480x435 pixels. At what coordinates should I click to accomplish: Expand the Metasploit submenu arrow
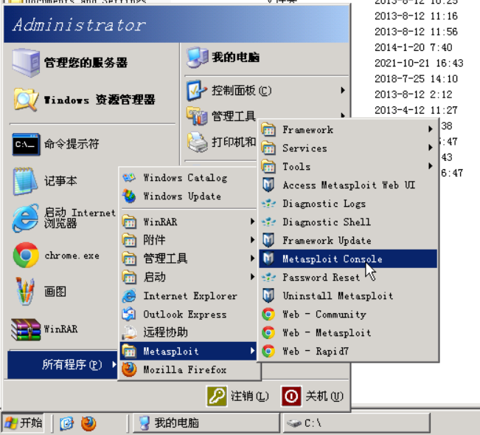(x=252, y=351)
